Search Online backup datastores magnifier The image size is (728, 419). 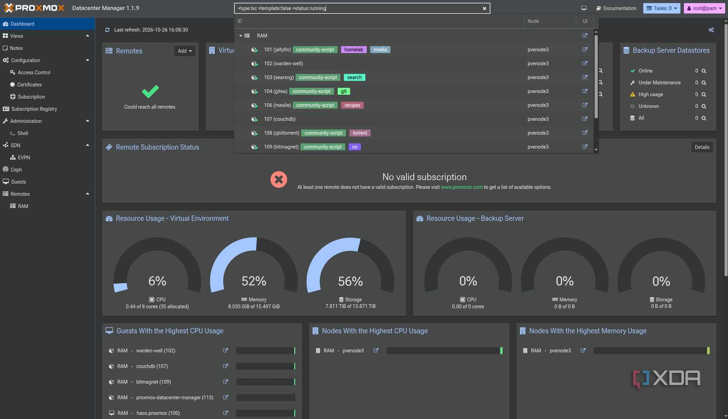(704, 71)
